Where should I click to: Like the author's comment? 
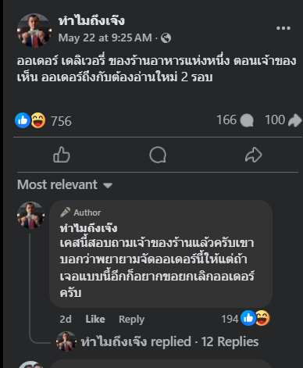pyautogui.click(x=95, y=319)
